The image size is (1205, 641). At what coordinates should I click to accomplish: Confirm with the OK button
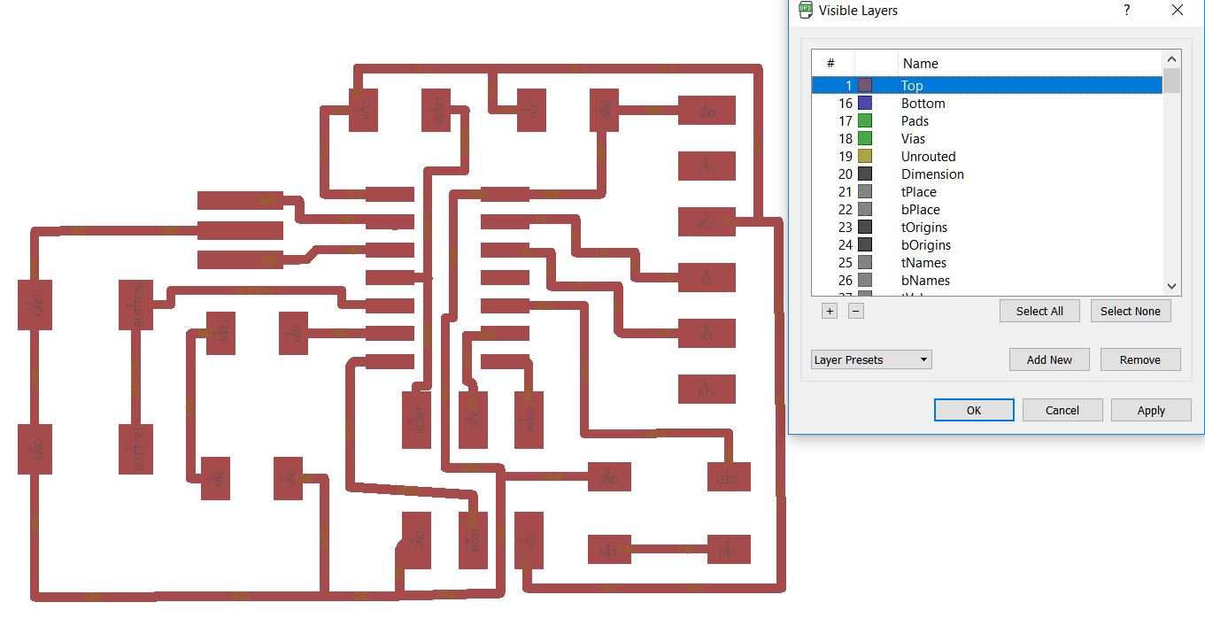pyautogui.click(x=974, y=410)
